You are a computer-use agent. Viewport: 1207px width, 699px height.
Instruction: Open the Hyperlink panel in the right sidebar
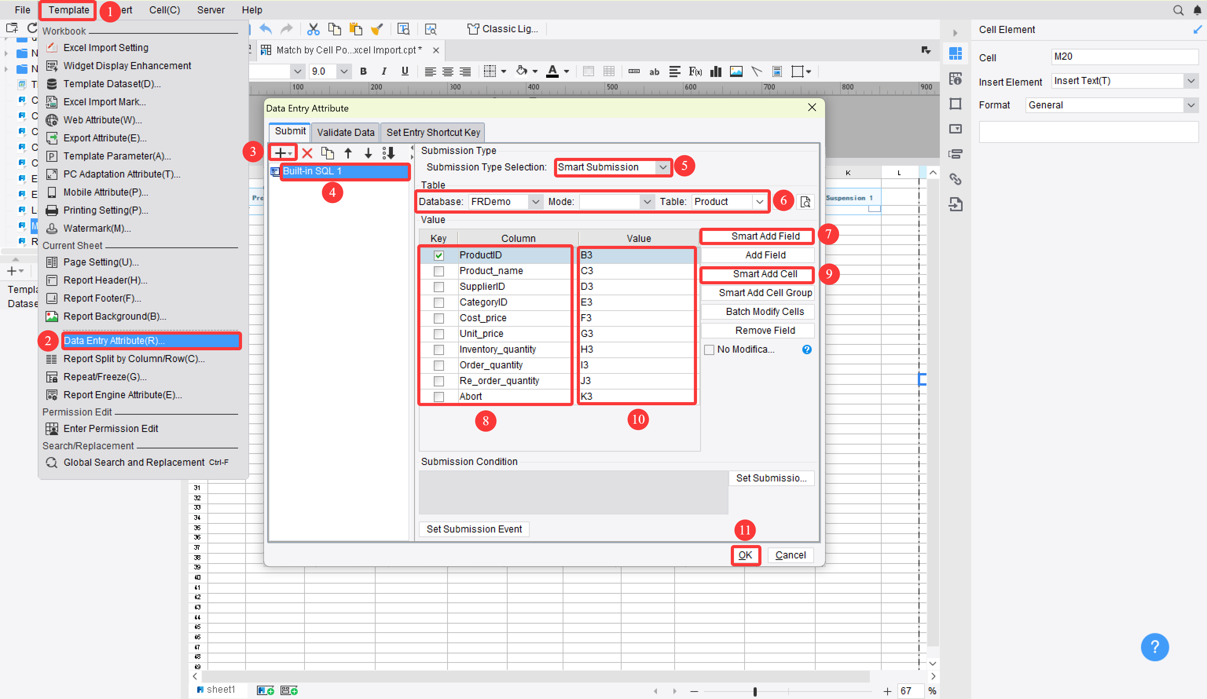[956, 179]
